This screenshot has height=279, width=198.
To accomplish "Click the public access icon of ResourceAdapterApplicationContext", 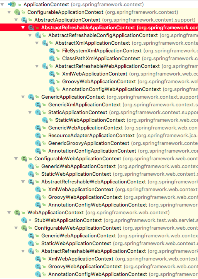I will (x=44, y=135).
